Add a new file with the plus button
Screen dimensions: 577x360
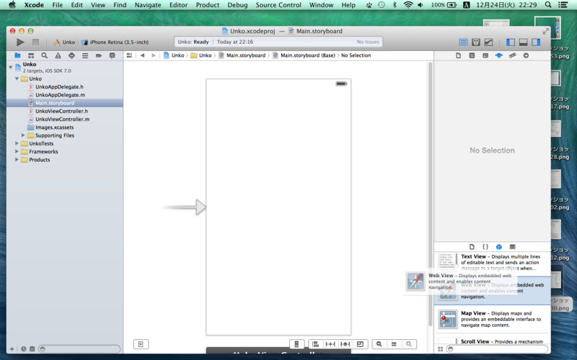[x=12, y=349]
